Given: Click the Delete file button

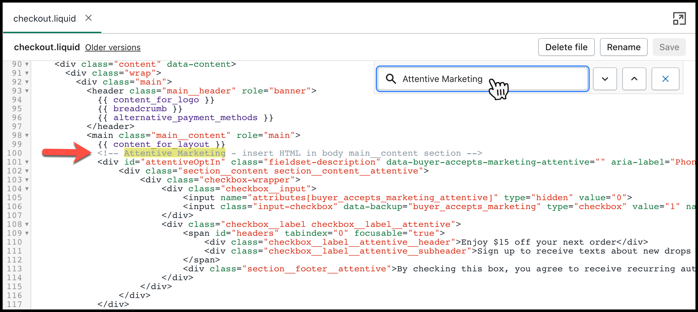Looking at the screenshot, I should (x=566, y=47).
